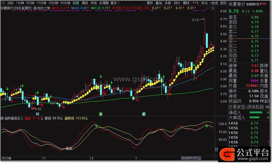Click the MA120: 5.78 readout
The image size is (273, 163).
pos(101,8)
